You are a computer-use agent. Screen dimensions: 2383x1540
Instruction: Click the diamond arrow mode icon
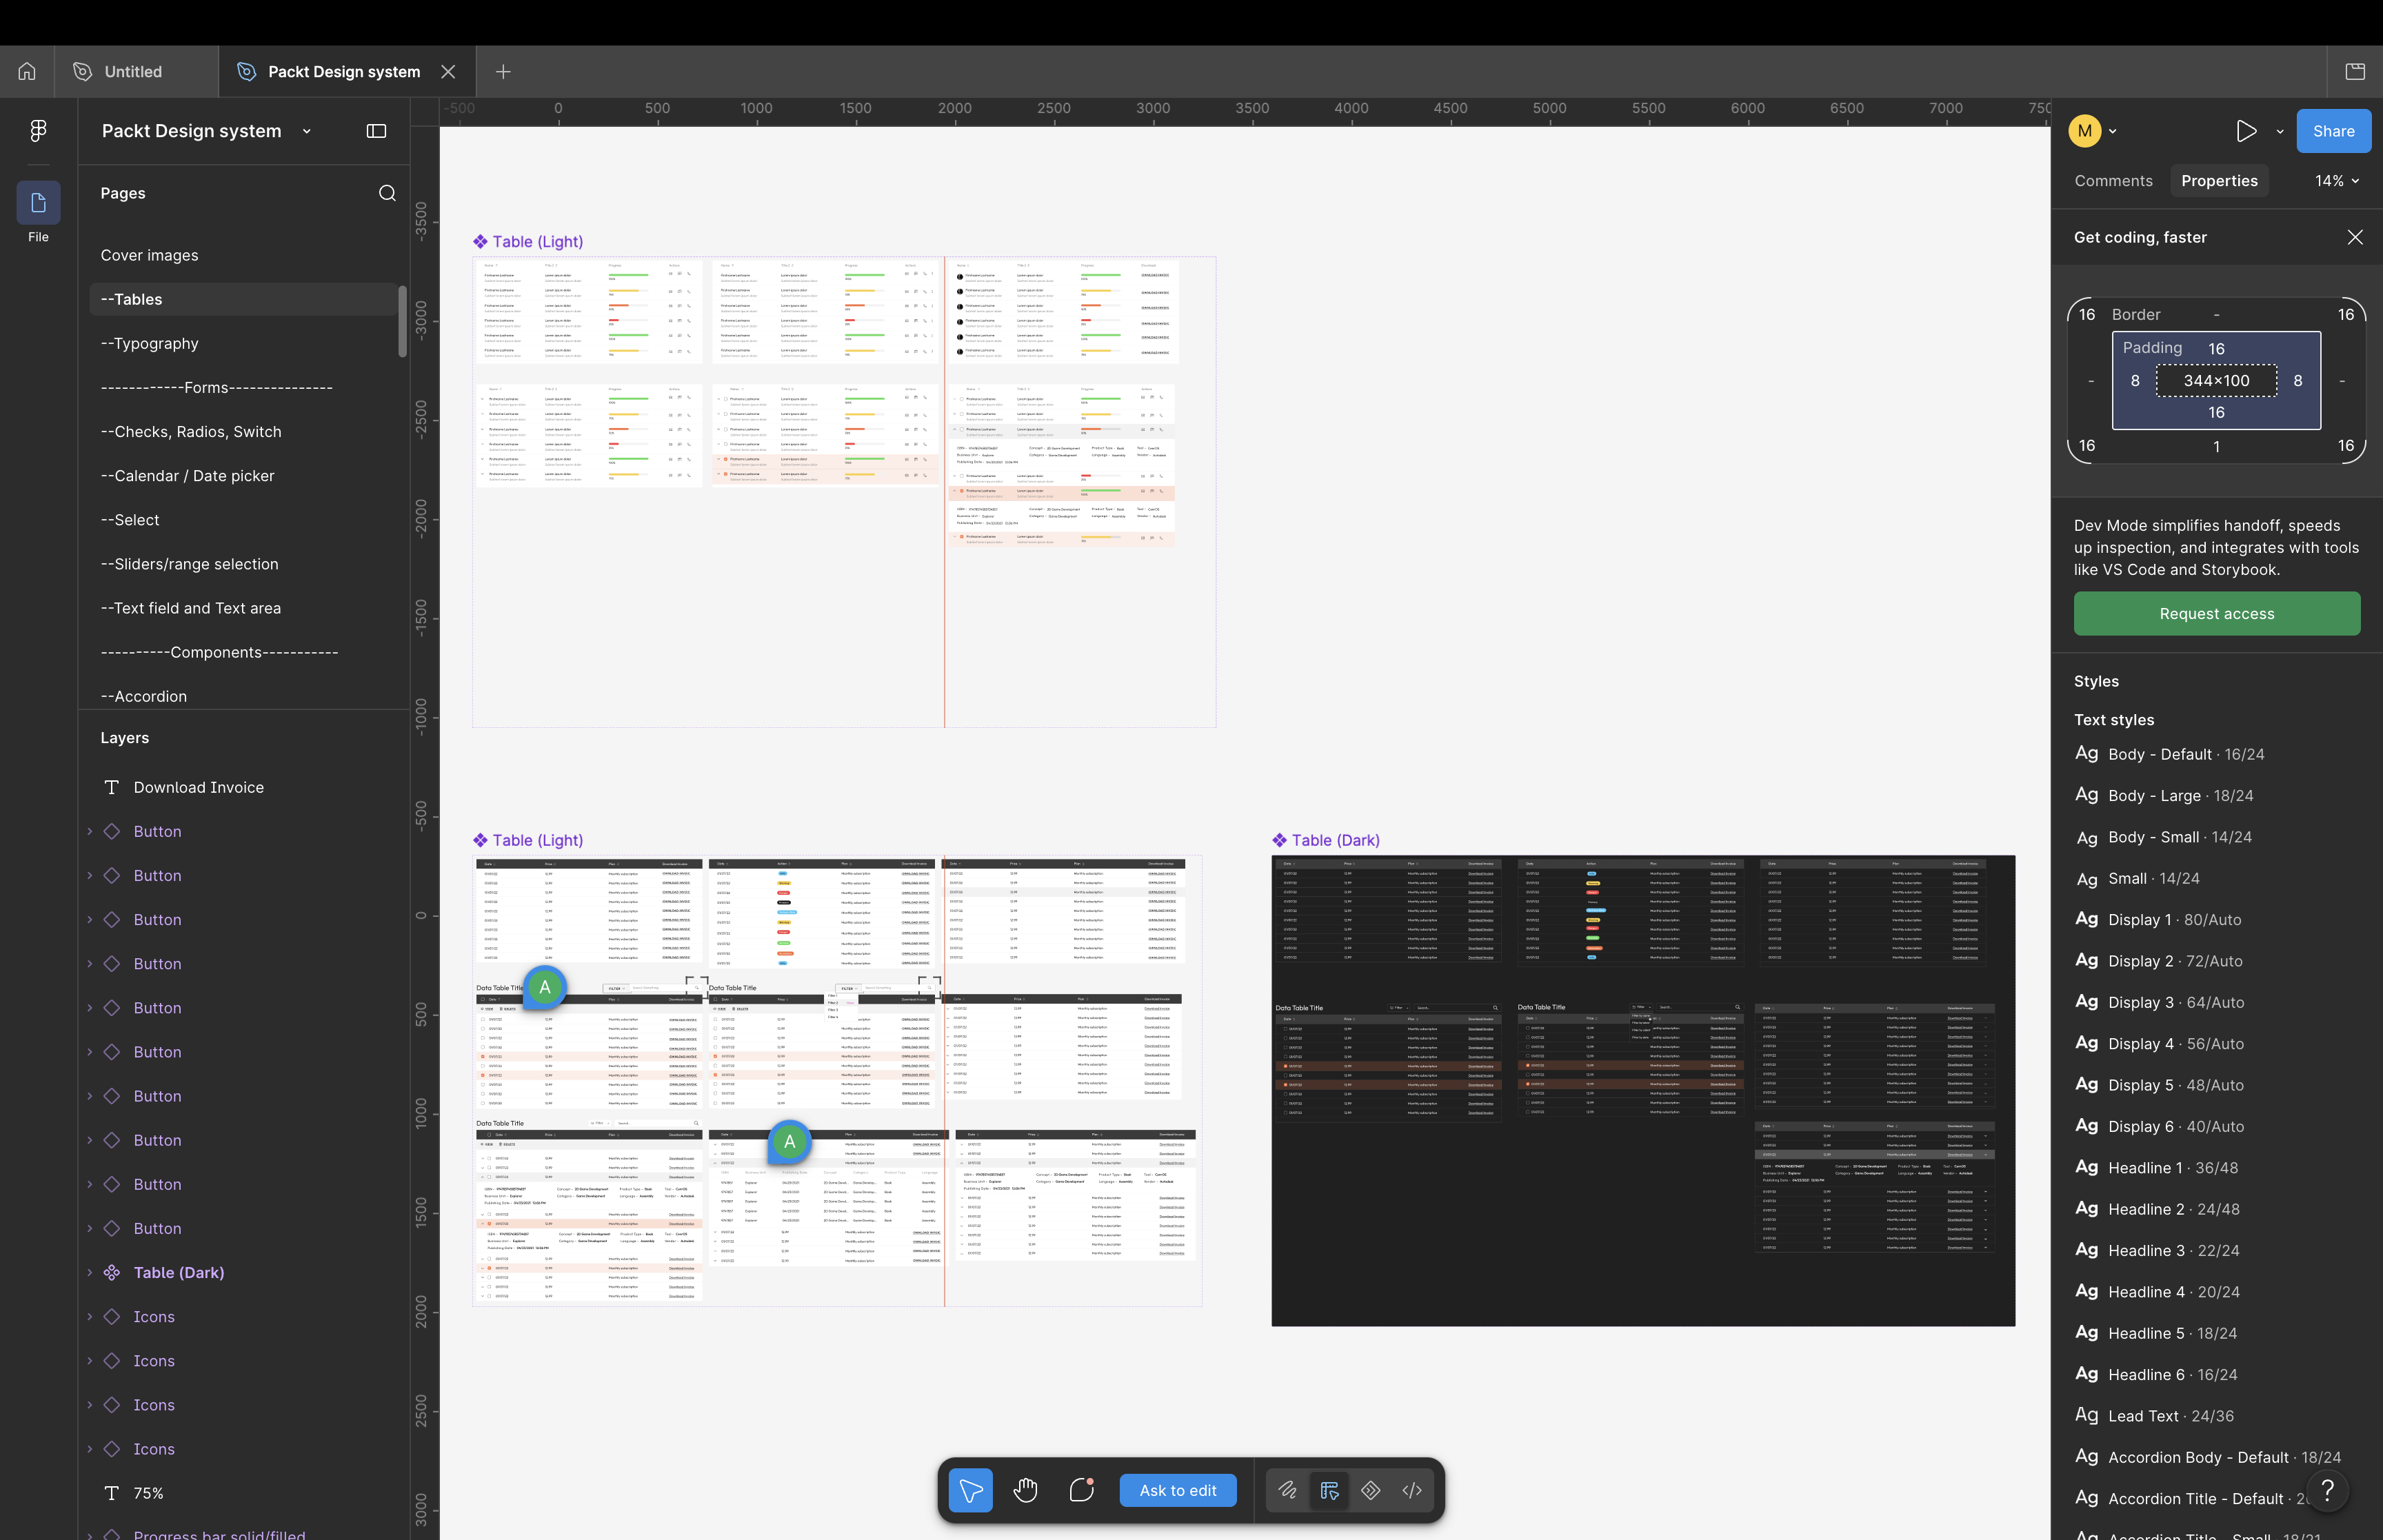tap(1370, 1490)
